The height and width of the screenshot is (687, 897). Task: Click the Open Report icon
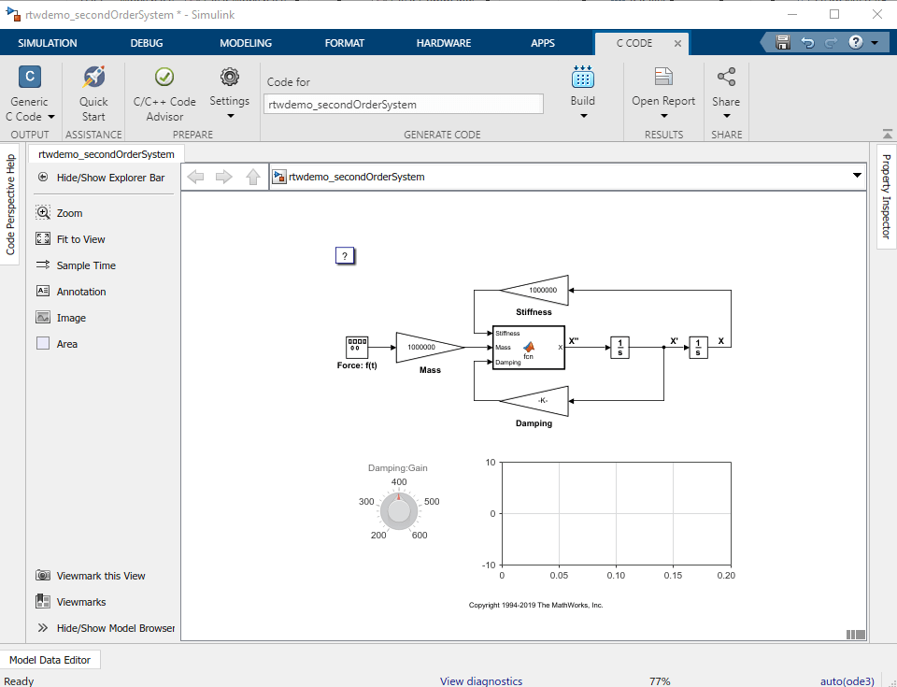(x=663, y=77)
